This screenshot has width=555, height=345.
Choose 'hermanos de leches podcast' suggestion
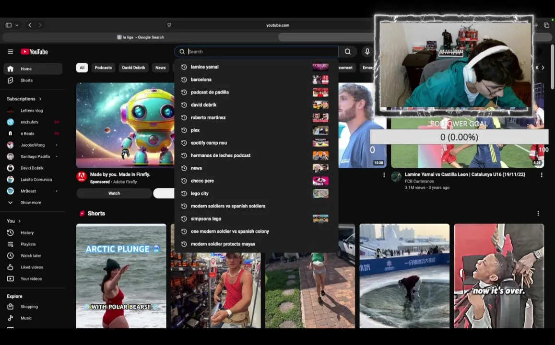256,156
